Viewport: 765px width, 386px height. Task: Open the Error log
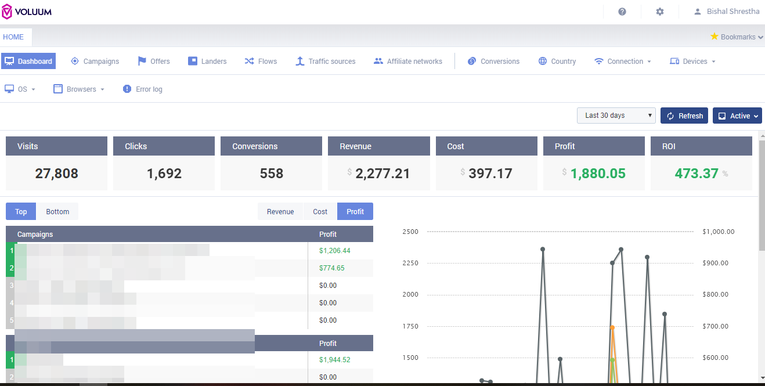point(143,89)
